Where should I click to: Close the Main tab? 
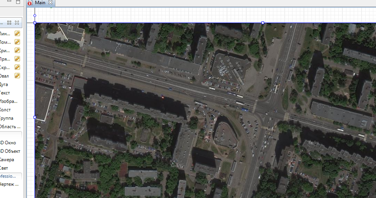(51, 3)
